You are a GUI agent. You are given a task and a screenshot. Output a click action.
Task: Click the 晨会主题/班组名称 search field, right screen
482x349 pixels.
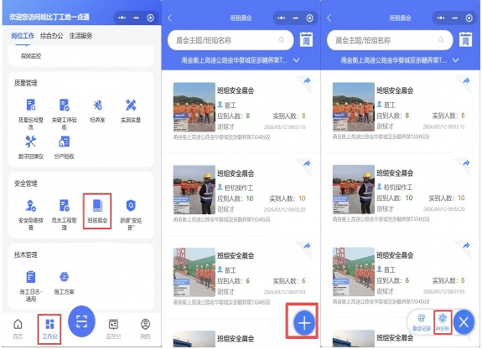point(390,40)
